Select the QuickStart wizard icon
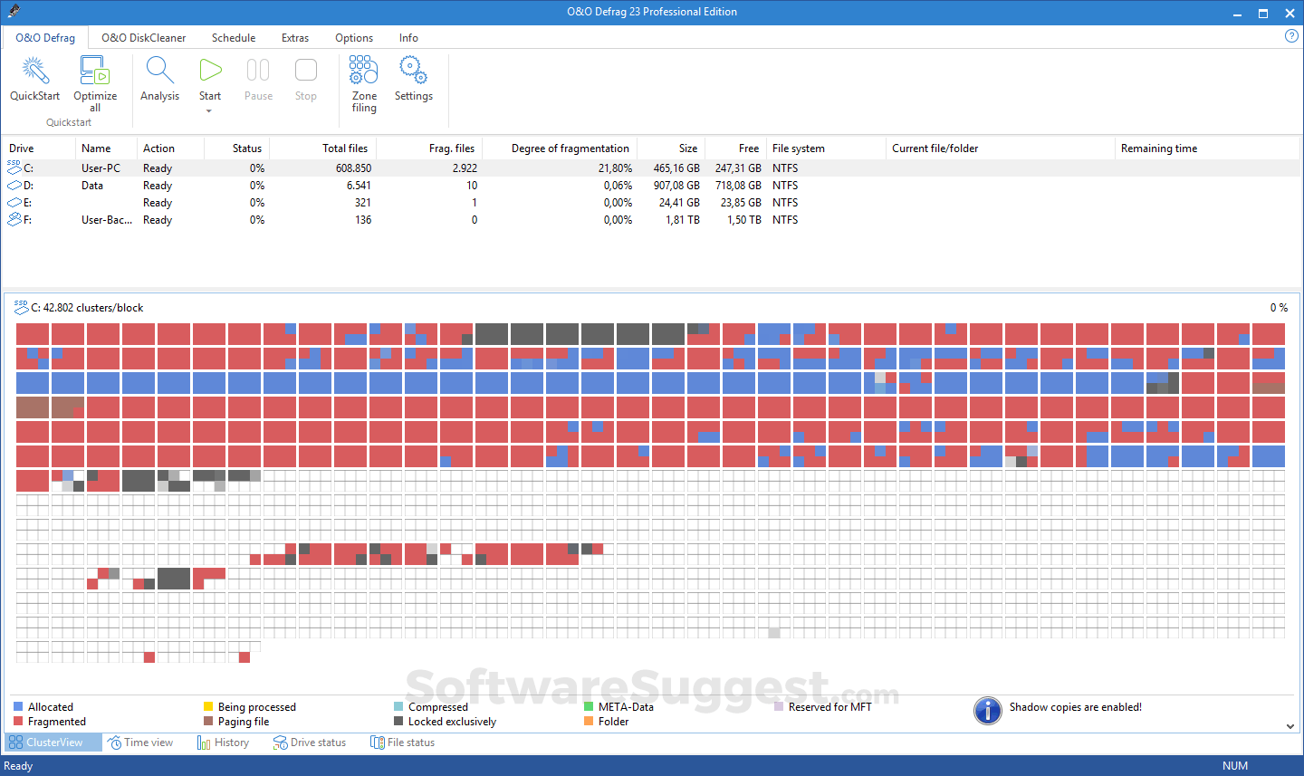This screenshot has height=776, width=1304. coord(34,70)
